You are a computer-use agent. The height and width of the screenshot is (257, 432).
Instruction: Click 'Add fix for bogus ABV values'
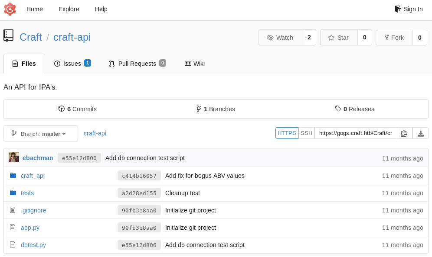[205, 176]
